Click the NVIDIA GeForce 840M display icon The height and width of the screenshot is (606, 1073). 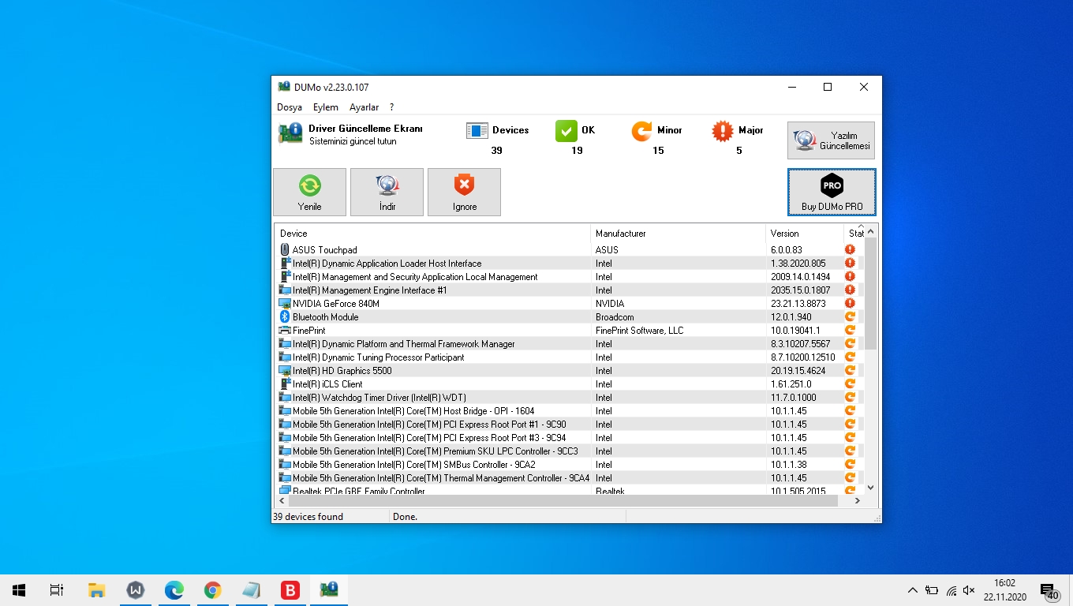285,304
